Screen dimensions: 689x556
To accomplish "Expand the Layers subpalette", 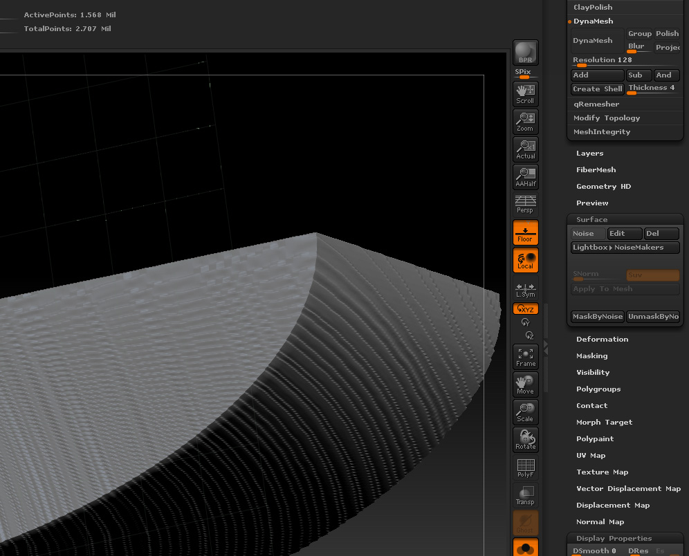I will (x=589, y=153).
